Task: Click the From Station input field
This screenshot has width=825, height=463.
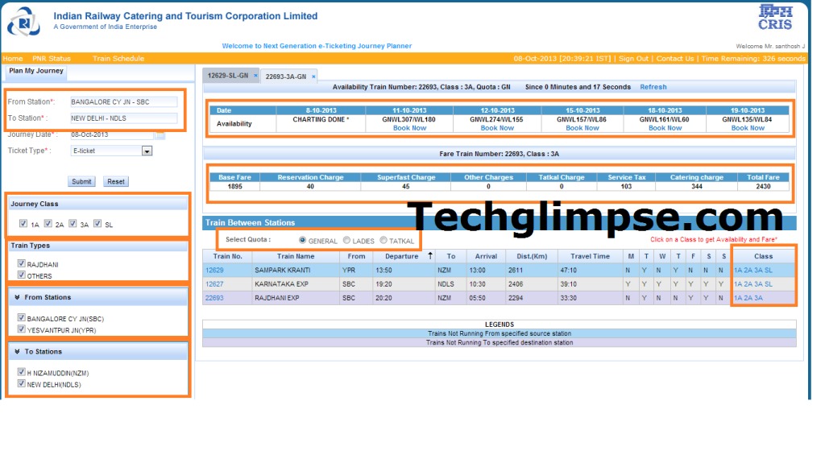Action: click(123, 102)
